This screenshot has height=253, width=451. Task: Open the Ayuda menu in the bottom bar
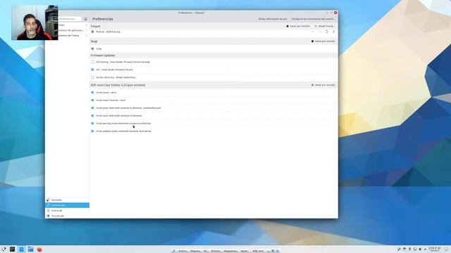pyautogui.click(x=245, y=251)
